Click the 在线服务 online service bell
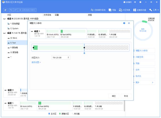 (x=128, y=2)
